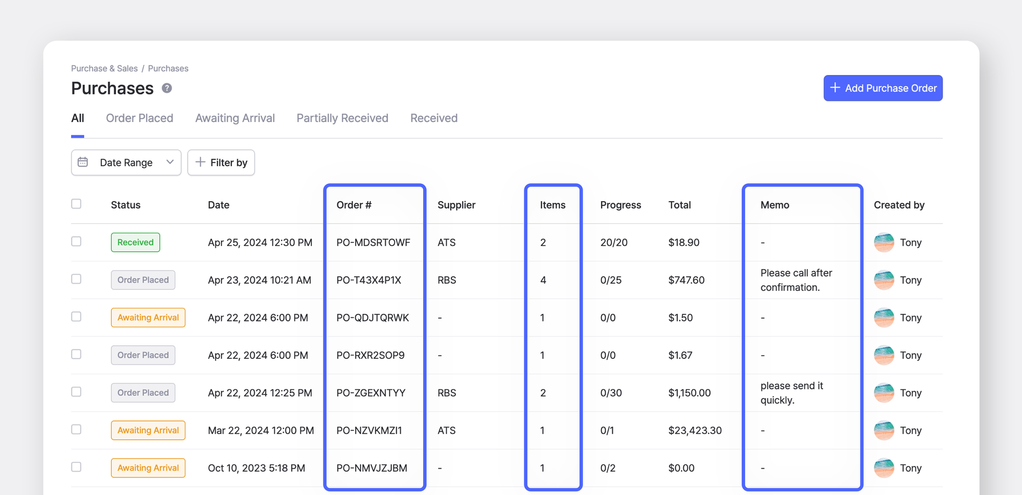This screenshot has width=1022, height=495.
Task: Open the Filter by selector
Action: click(x=221, y=162)
